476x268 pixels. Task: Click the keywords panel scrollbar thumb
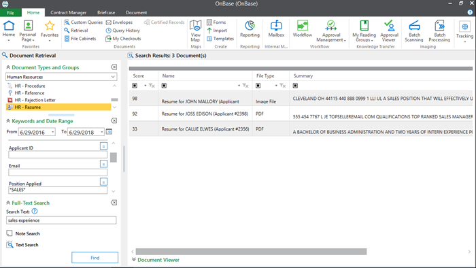pyautogui.click(x=114, y=158)
